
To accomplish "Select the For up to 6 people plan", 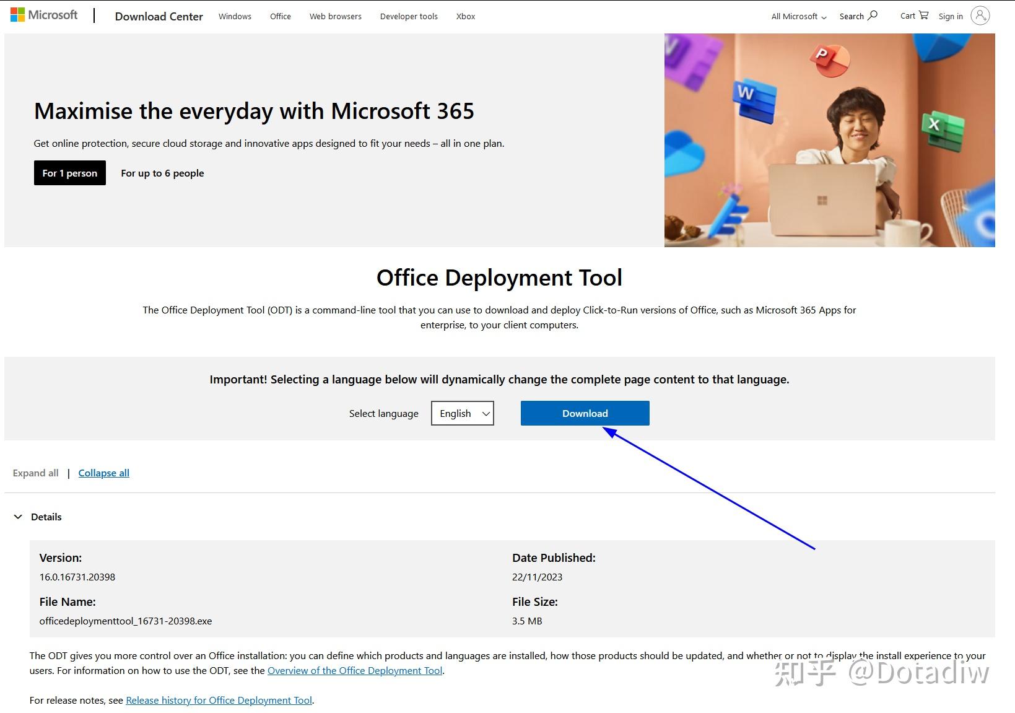I will click(162, 173).
